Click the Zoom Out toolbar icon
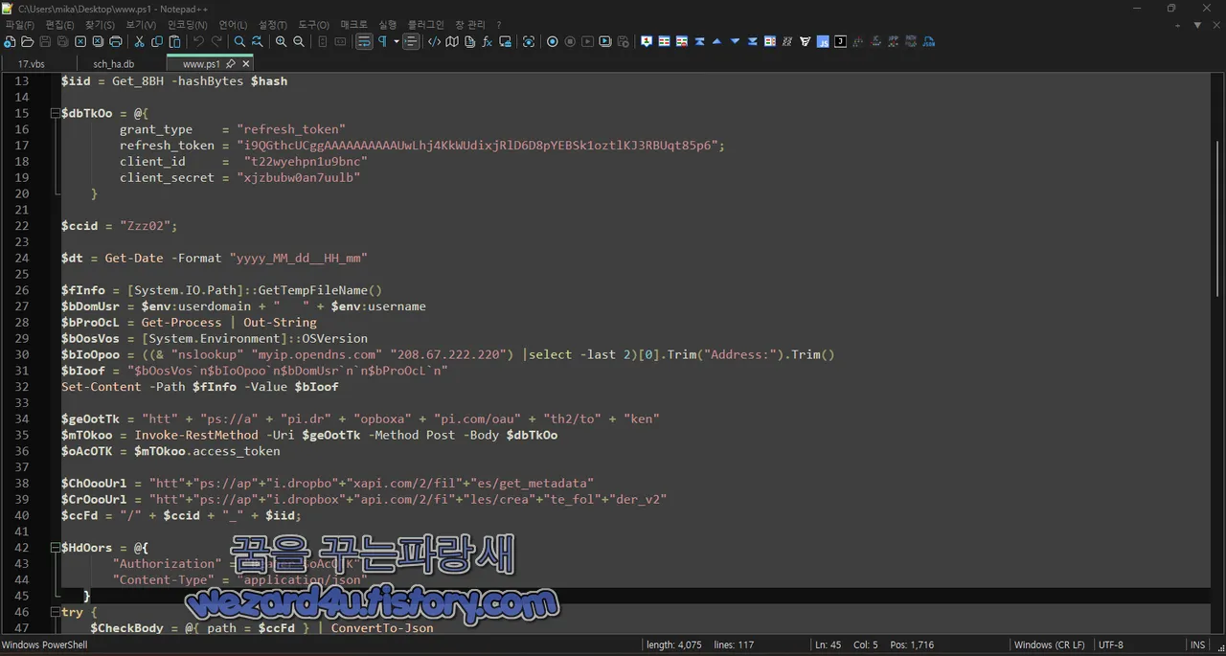 click(299, 42)
